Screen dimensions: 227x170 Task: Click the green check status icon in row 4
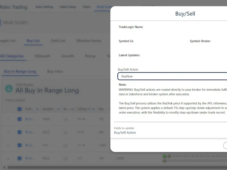165,156
